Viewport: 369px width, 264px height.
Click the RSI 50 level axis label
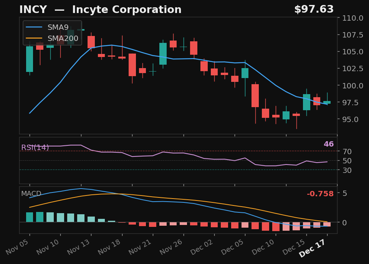(x=347, y=161)
